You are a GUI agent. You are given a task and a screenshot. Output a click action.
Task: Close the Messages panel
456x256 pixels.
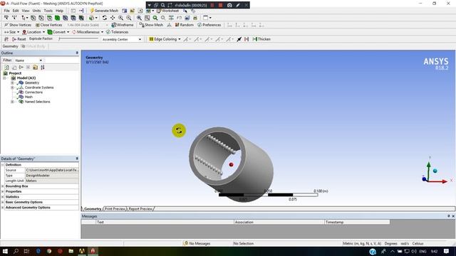click(453, 216)
